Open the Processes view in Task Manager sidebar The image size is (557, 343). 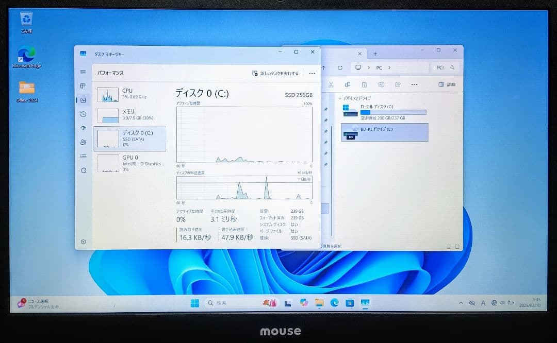coord(83,84)
